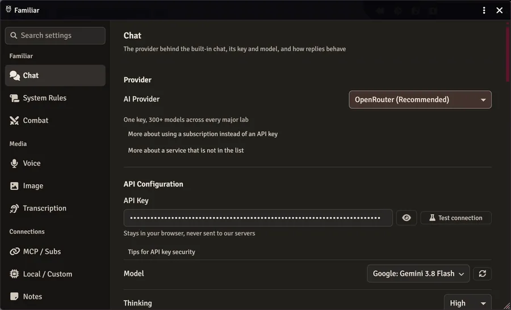This screenshot has width=511, height=310.
Task: Click the 'Chat' page title heading
Action: (x=132, y=36)
